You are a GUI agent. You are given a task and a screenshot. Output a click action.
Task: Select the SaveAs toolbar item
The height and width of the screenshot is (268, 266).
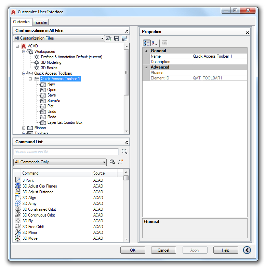coord(54,101)
